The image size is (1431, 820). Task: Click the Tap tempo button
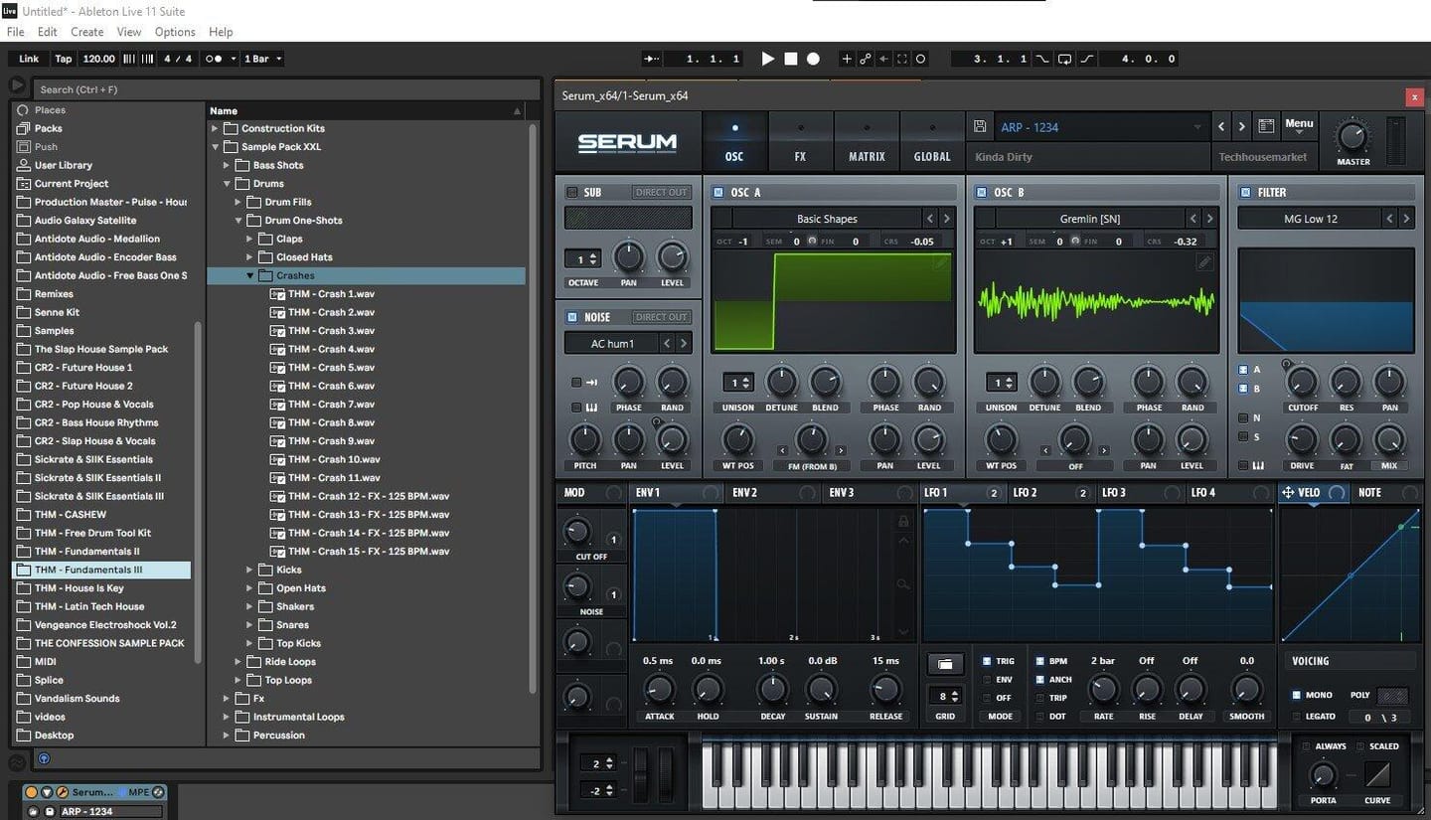click(x=64, y=59)
